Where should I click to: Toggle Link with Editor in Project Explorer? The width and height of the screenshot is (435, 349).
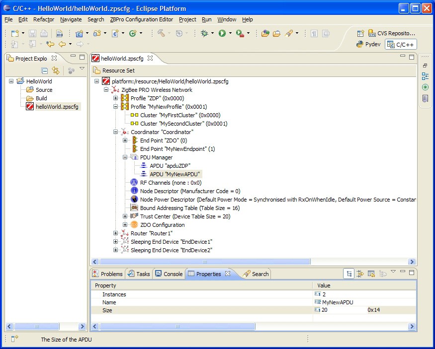pyautogui.click(x=56, y=70)
